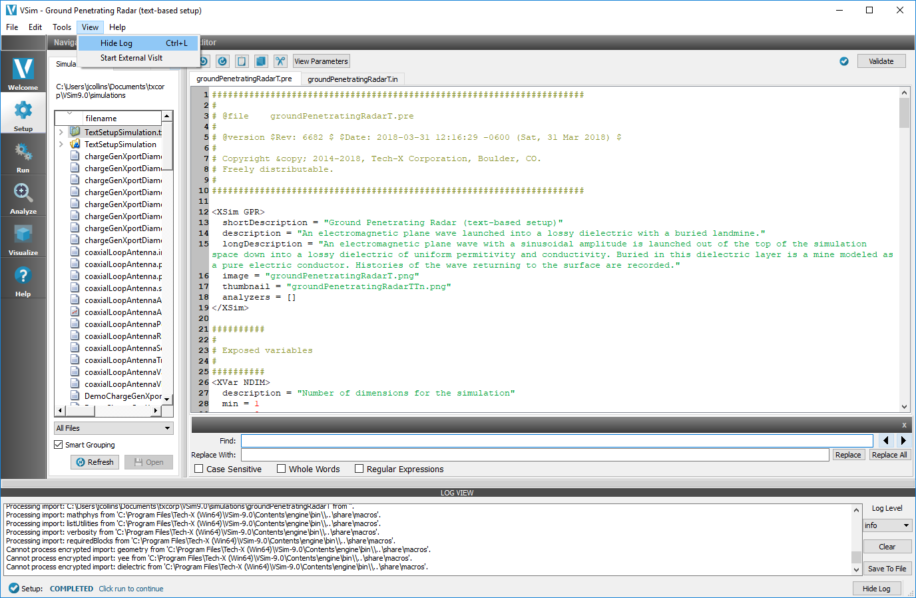Open the Analyze section
The height and width of the screenshot is (598, 916).
tap(23, 198)
